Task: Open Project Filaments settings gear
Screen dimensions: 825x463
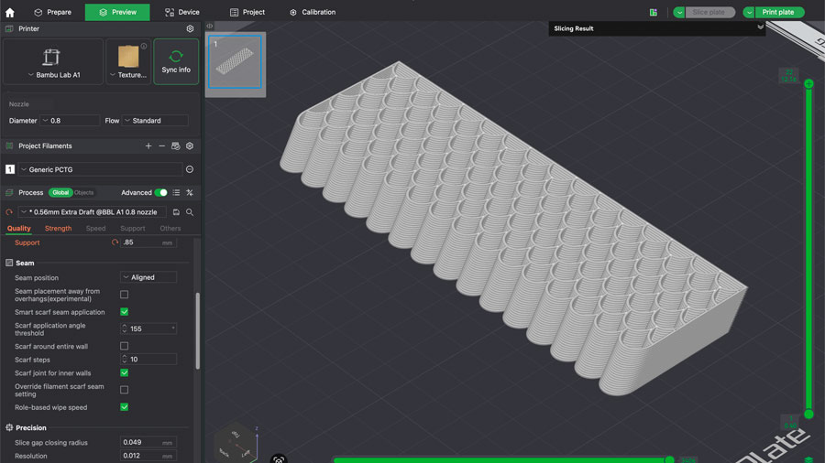Action: point(190,145)
